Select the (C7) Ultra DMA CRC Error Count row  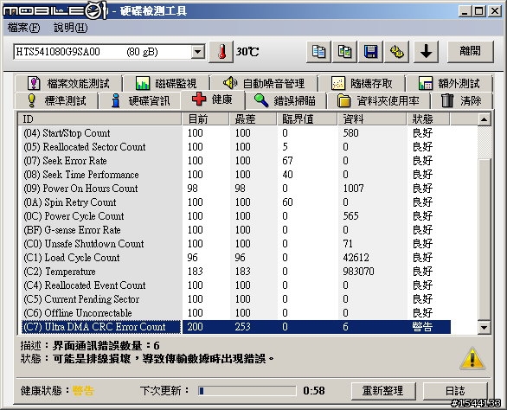pyautogui.click(x=235, y=327)
